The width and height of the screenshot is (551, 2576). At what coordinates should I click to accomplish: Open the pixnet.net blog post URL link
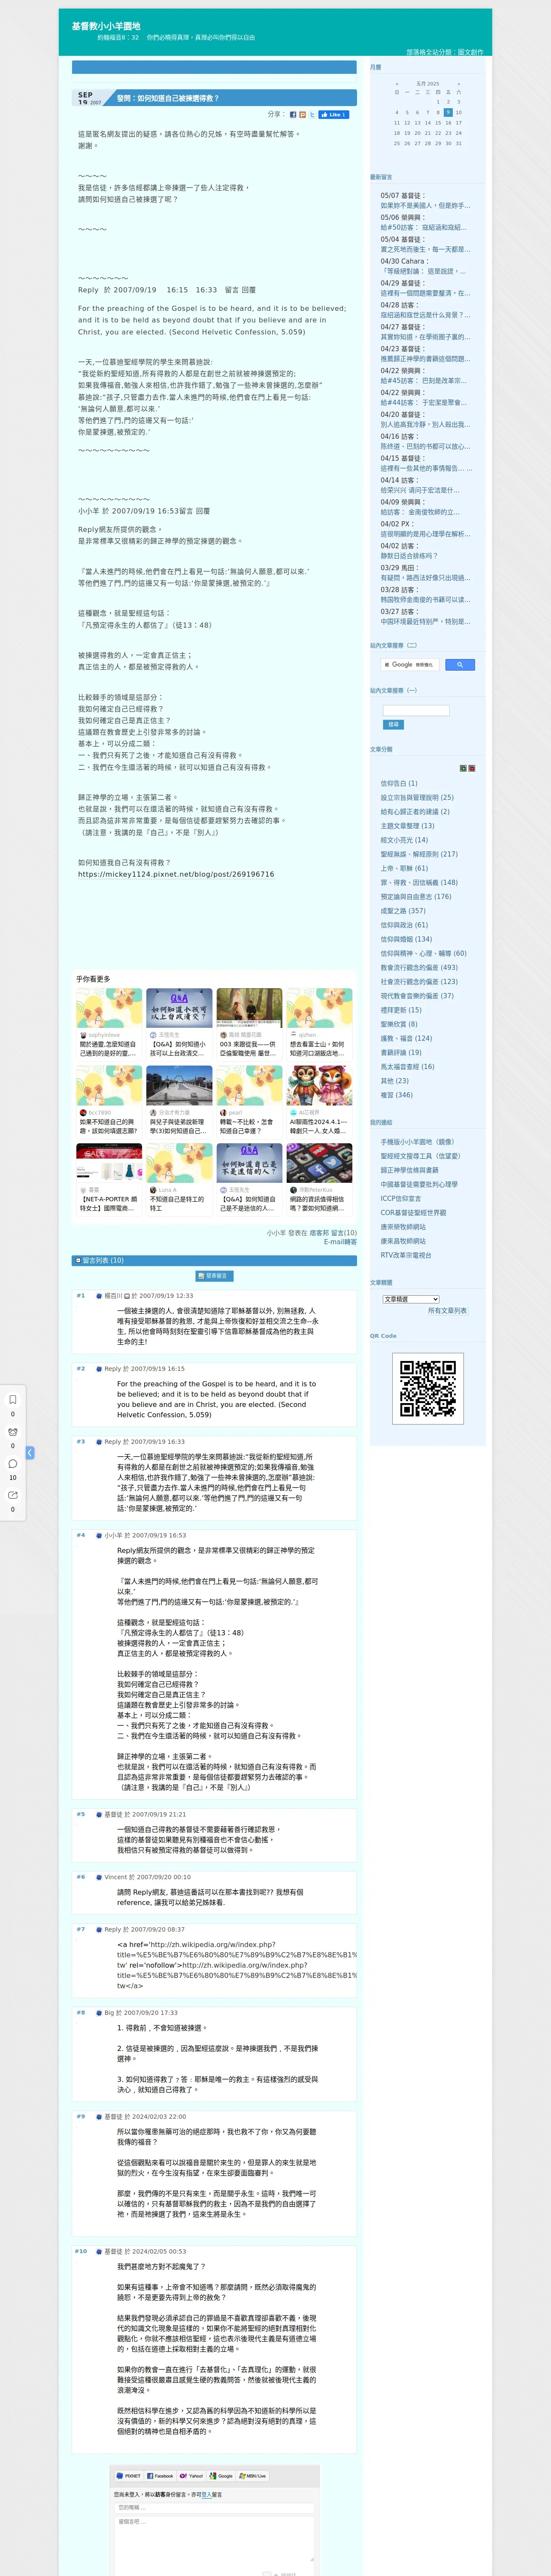click(x=176, y=874)
